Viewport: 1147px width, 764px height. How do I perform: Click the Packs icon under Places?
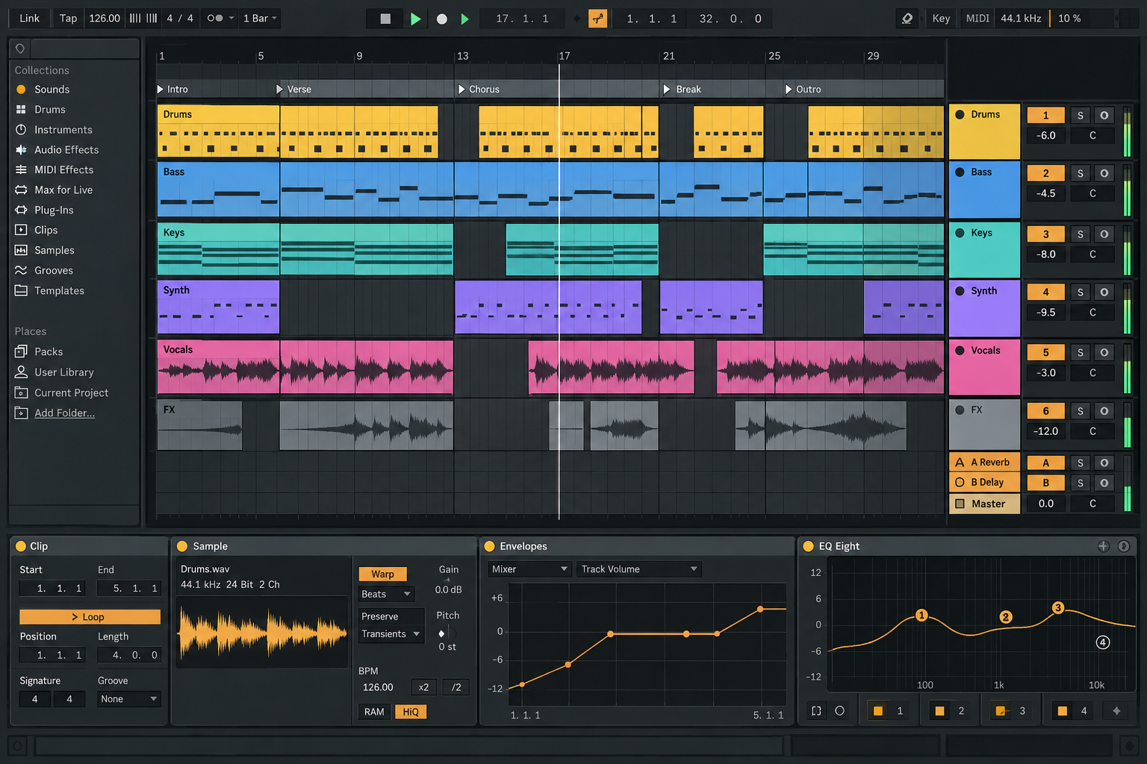[21, 351]
